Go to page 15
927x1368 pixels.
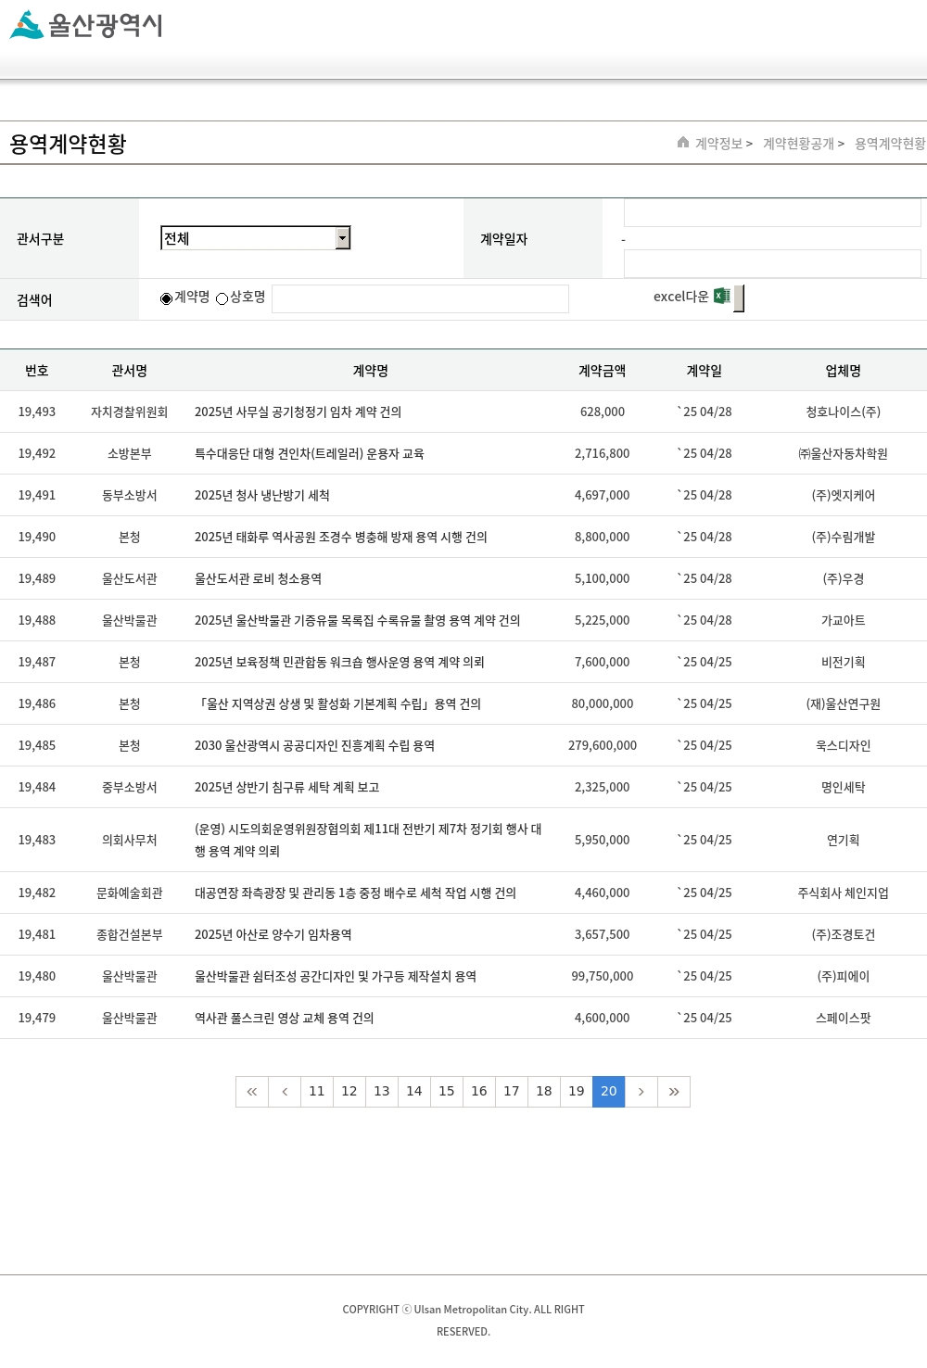[447, 1092]
